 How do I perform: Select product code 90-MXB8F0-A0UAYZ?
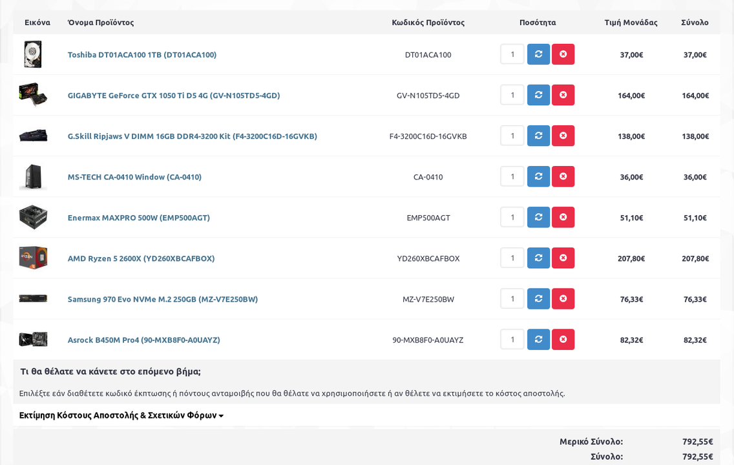pos(428,340)
